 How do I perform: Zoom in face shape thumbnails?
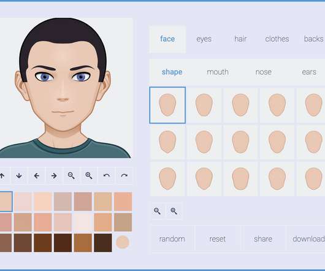click(x=174, y=211)
